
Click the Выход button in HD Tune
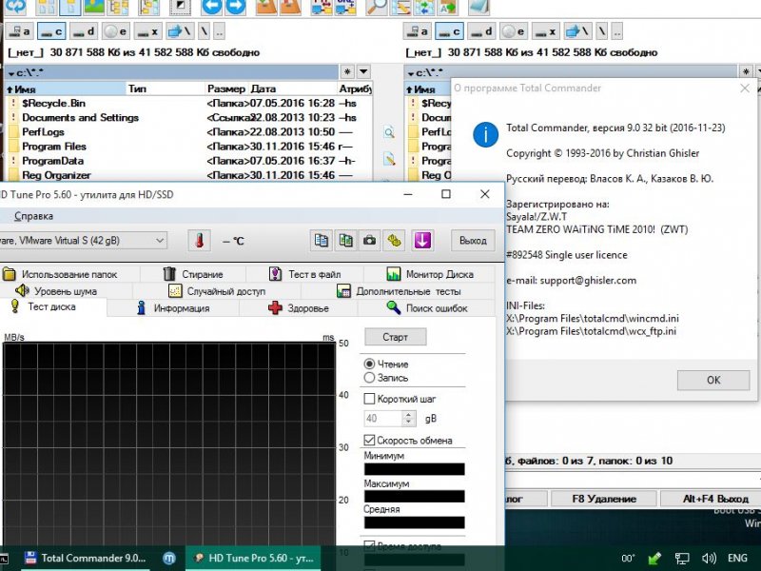click(473, 241)
